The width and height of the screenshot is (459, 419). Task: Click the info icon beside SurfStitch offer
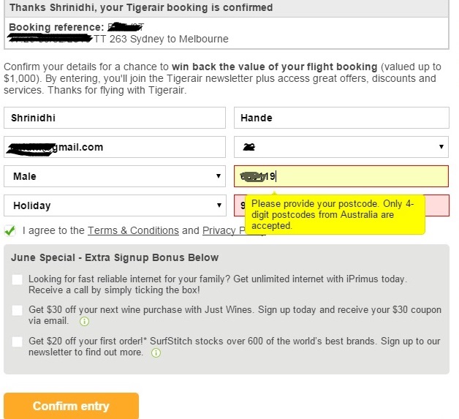click(156, 353)
